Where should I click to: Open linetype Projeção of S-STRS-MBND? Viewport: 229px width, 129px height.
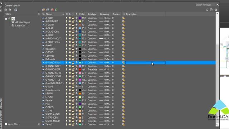[92, 121]
